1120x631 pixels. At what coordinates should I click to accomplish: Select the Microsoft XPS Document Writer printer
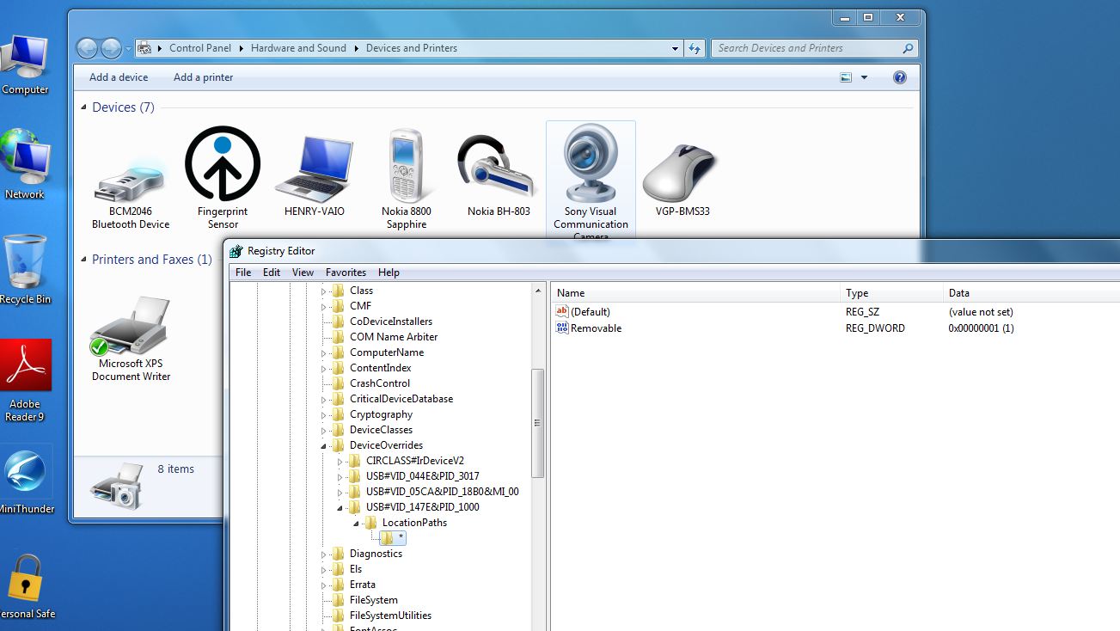pyautogui.click(x=131, y=327)
